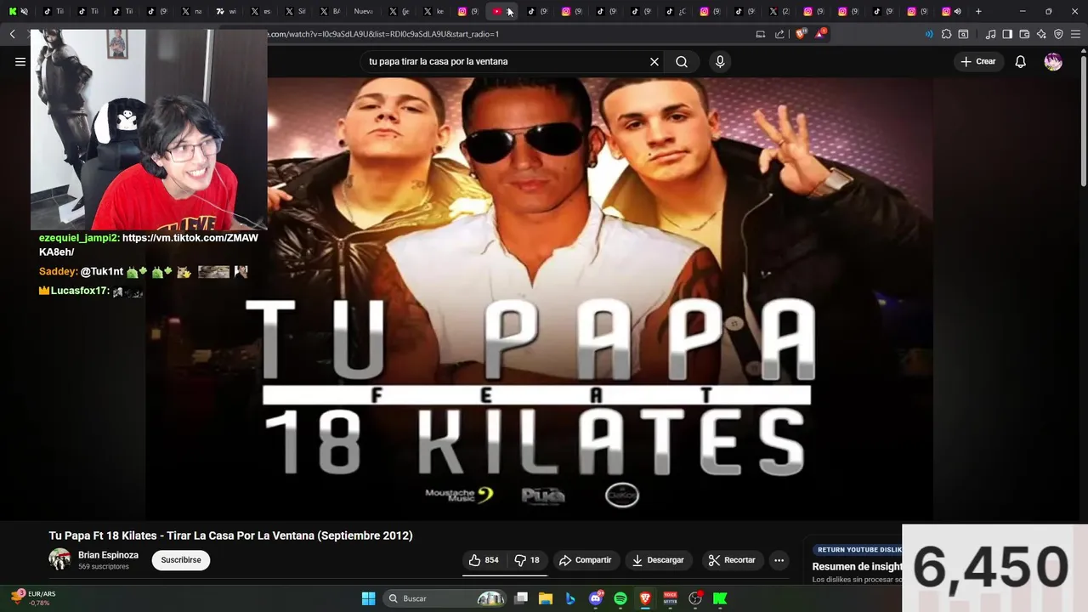Like the video with 854 likes
Screen dimensions: 1088x612
(x=484, y=560)
